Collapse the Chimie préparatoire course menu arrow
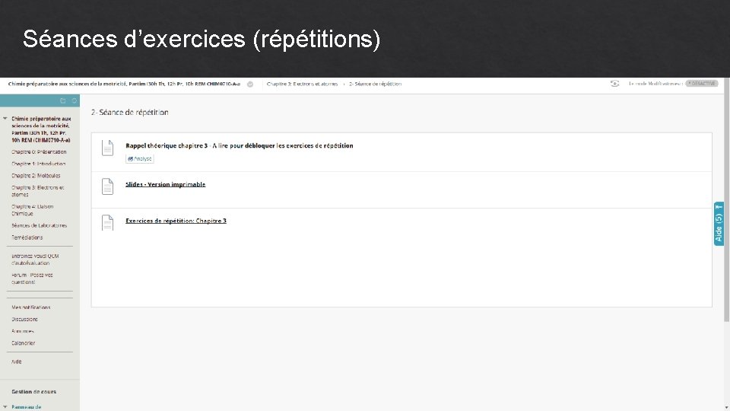The height and width of the screenshot is (411, 730). coord(5,119)
